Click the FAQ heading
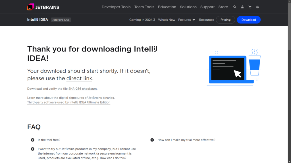Viewport: 291px width, 163px height. 34,127
